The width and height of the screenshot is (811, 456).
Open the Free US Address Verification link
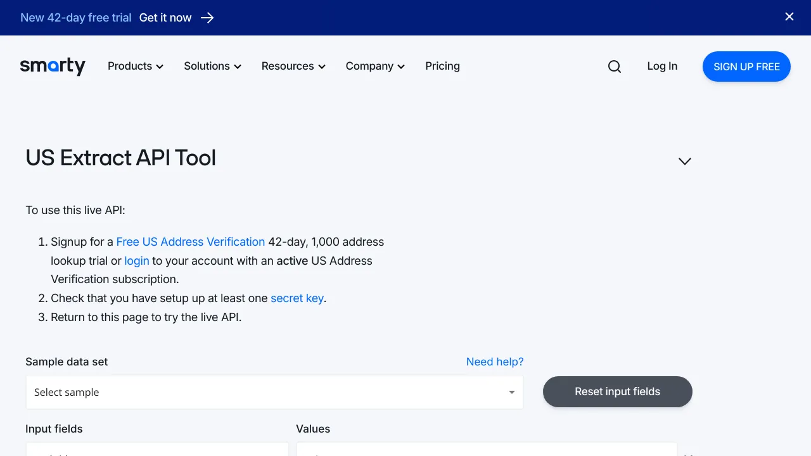pos(191,242)
